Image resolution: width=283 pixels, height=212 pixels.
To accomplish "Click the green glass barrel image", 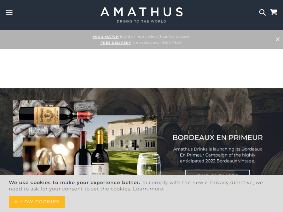I will tap(149, 164).
